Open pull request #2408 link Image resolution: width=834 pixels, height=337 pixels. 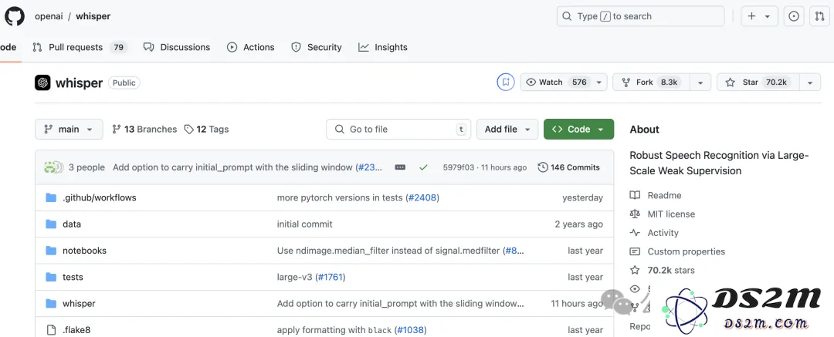[423, 197]
